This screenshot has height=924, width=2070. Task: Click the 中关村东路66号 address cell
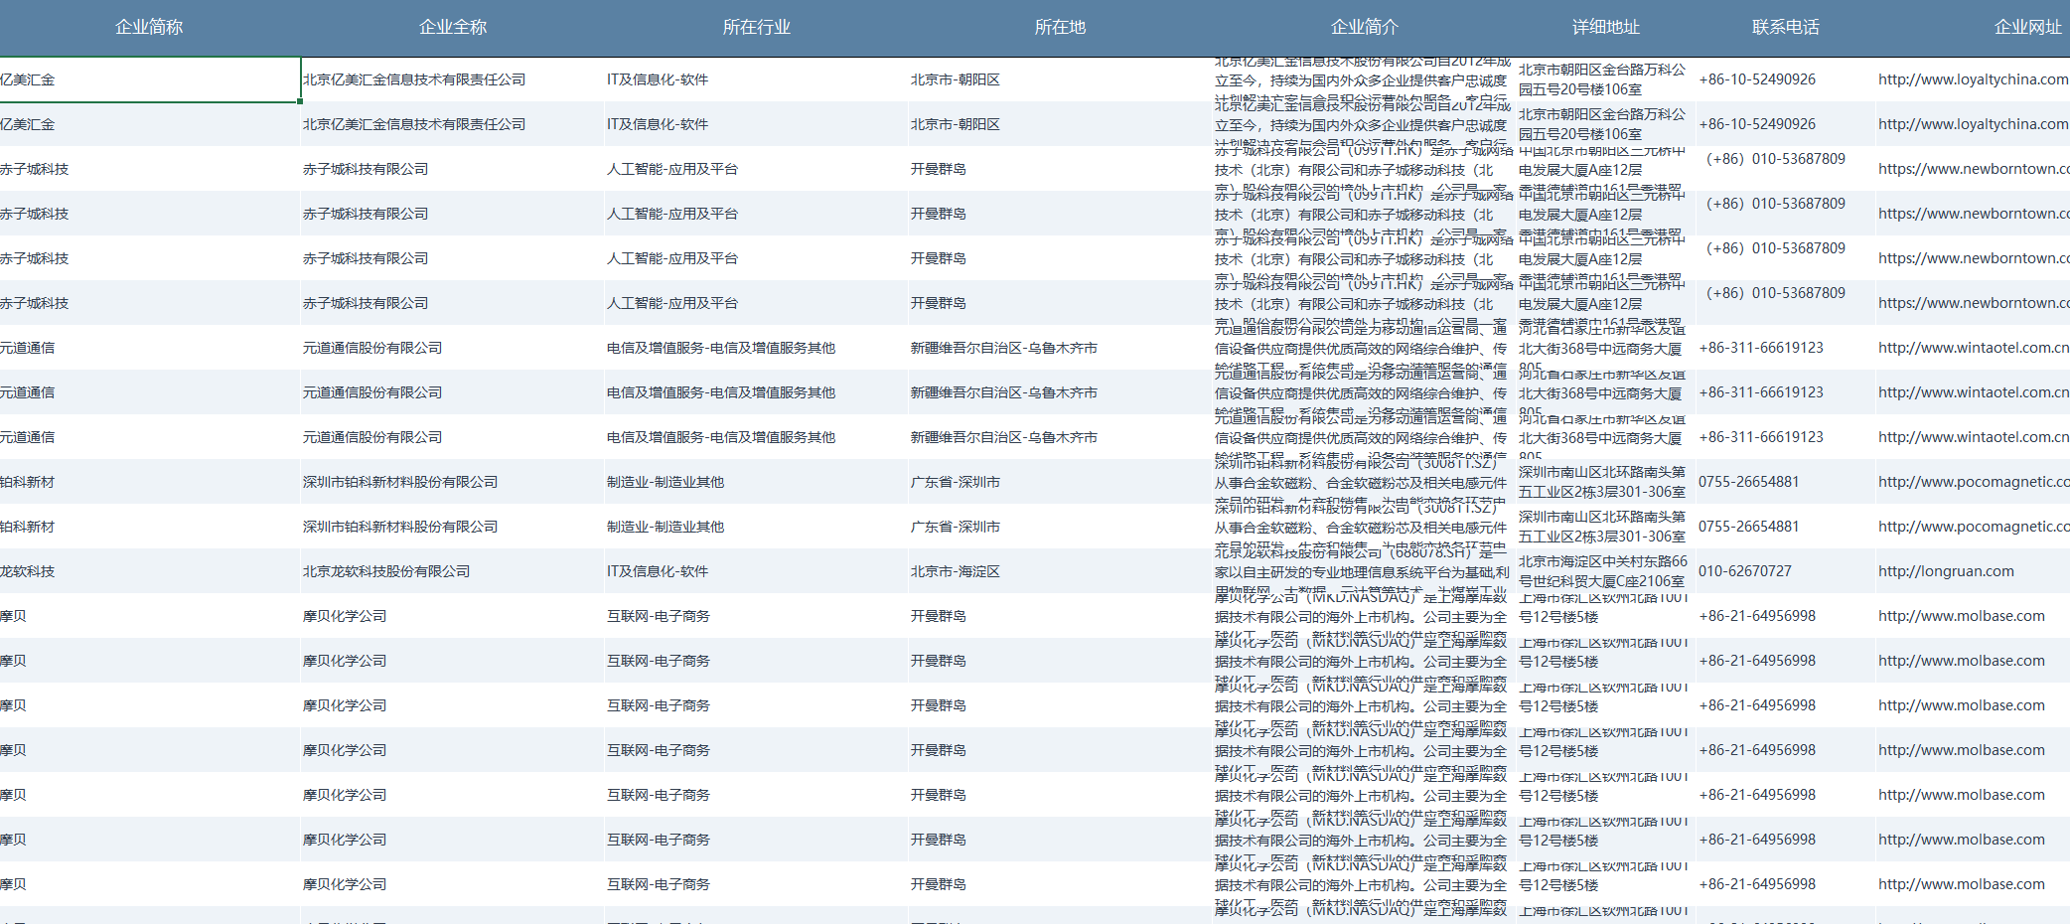[1605, 571]
